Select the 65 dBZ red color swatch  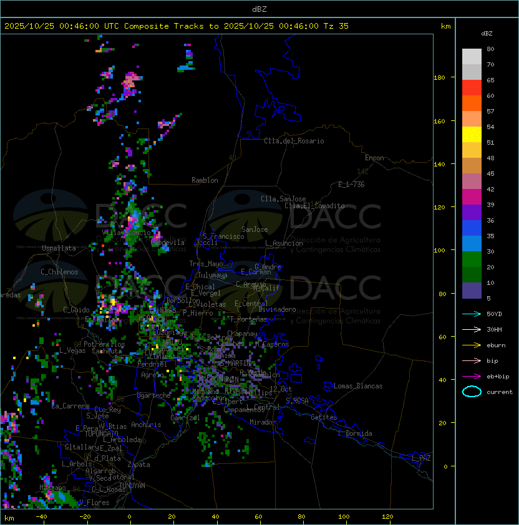point(472,87)
